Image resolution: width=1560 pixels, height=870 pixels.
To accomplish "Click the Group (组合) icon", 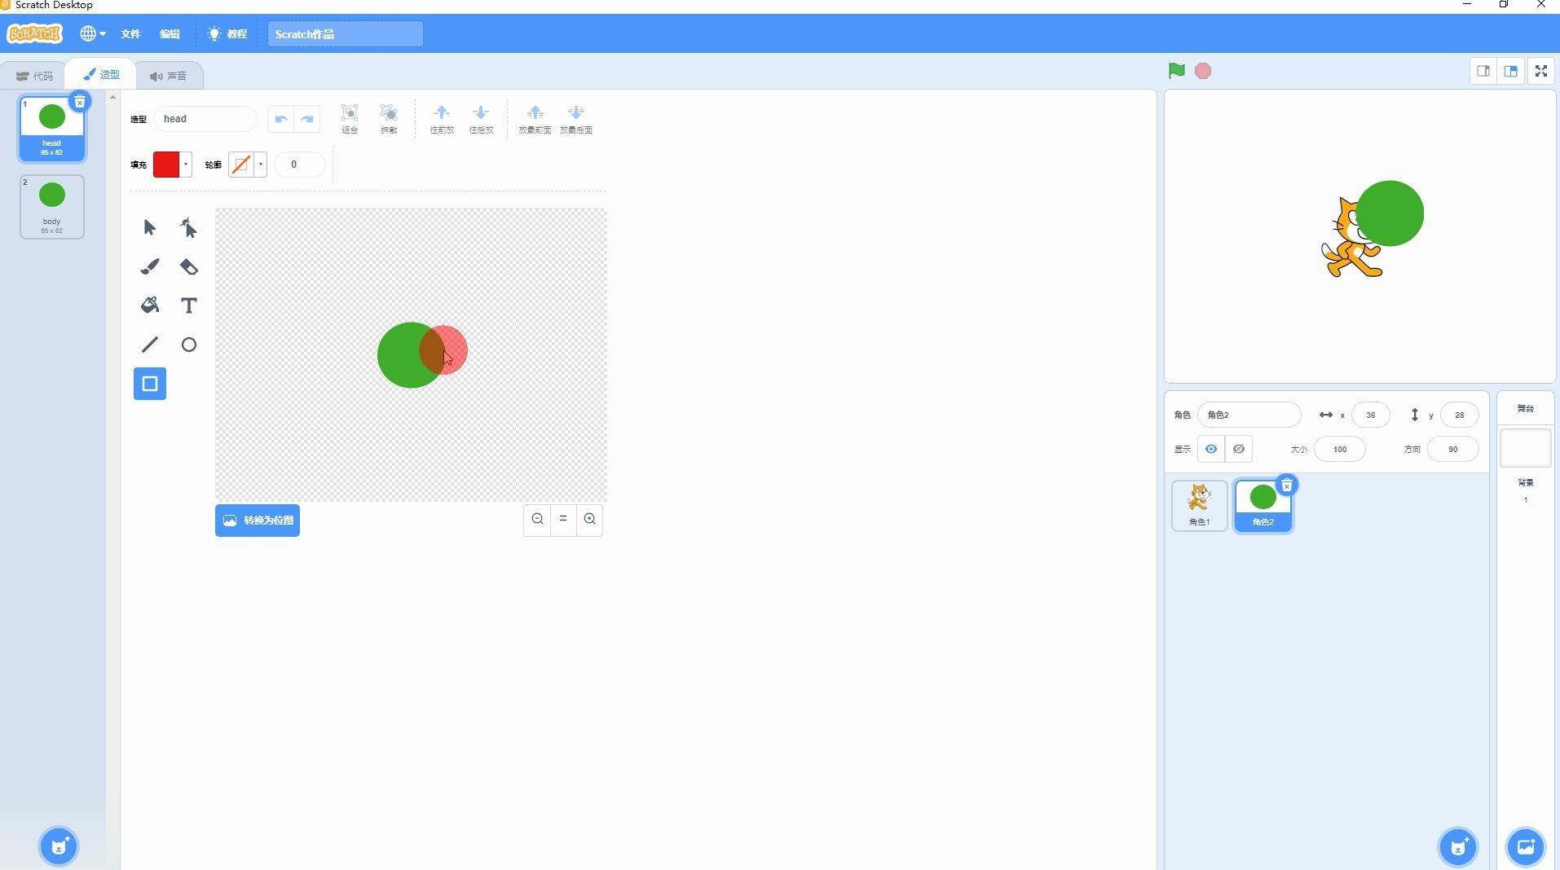I will tap(350, 119).
